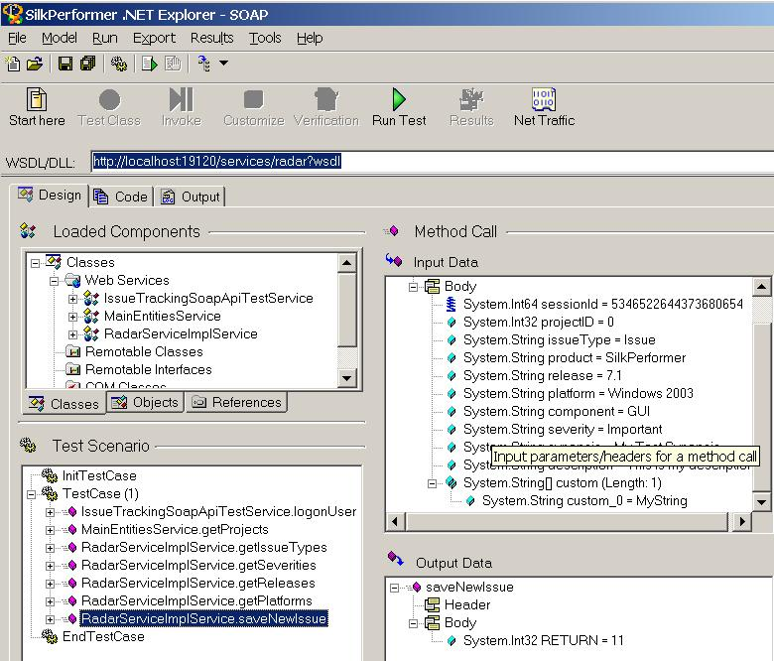774x661 pixels.
Task: Open the Model menu
Action: 60,38
